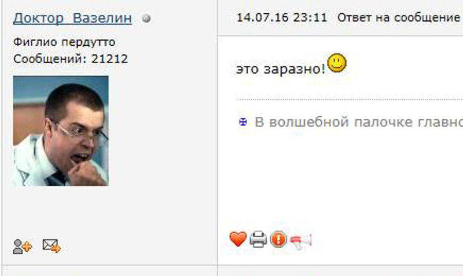Open the user's avatar photo
Image resolution: width=463 pixels, height=276 pixels.
(x=61, y=131)
